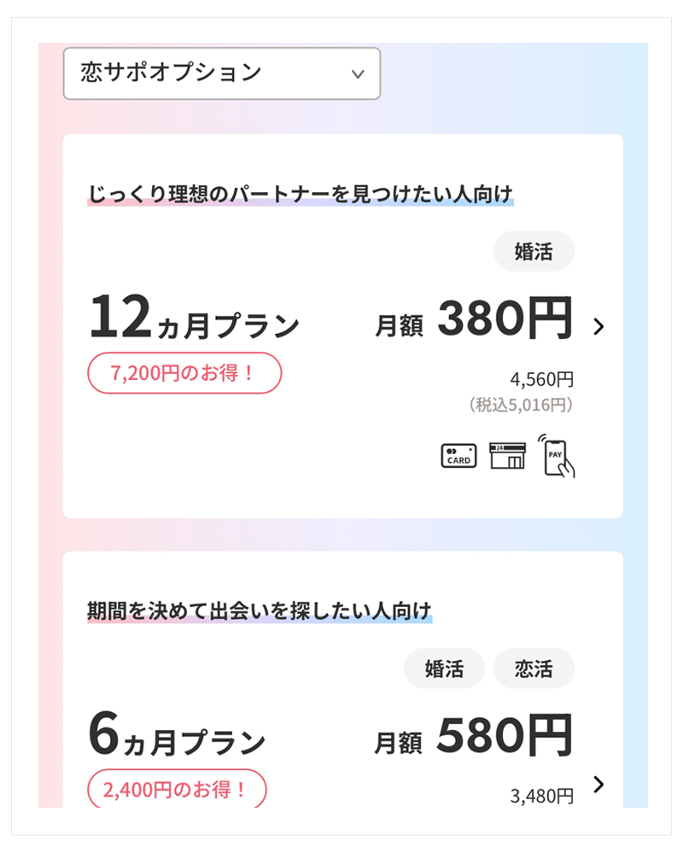Open the 12ヵ月プラン via its right chevron
Screen dimensions: 683x853
click(x=598, y=326)
